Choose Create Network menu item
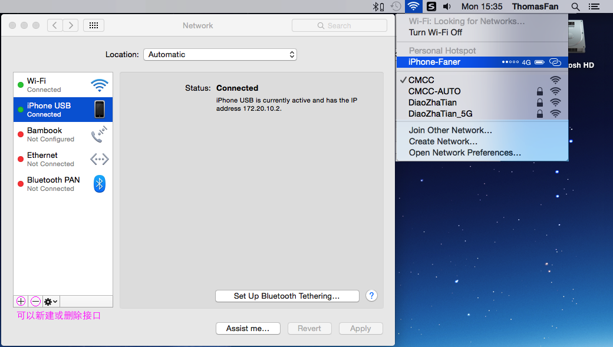The image size is (613, 347). point(482,141)
